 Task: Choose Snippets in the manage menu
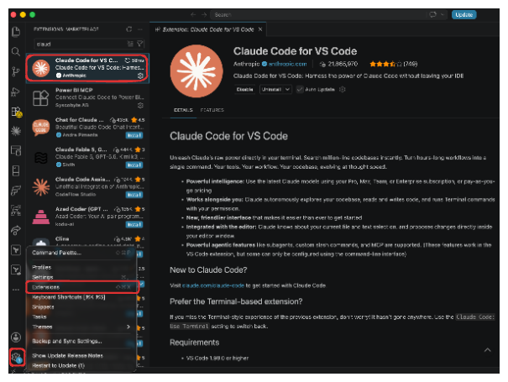pos(81,306)
